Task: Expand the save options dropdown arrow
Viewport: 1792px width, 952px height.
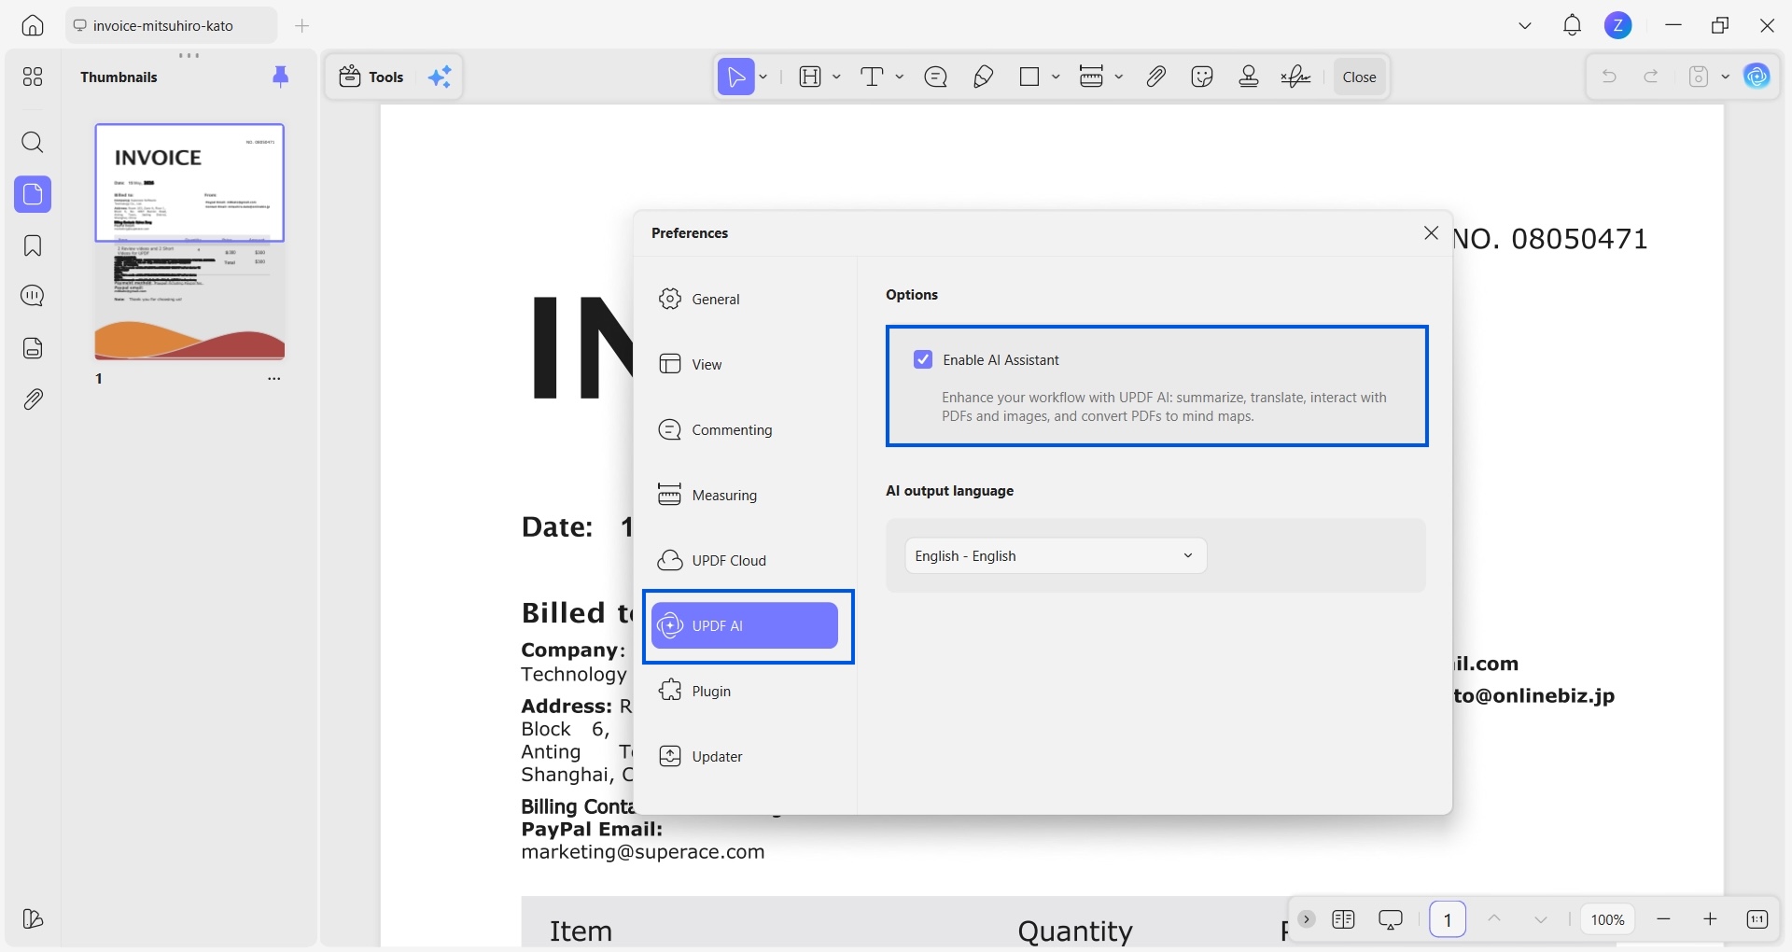Action: click(1726, 77)
